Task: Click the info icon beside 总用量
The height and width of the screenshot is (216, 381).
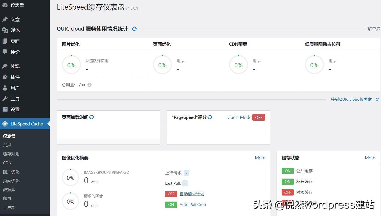Action: (x=89, y=85)
